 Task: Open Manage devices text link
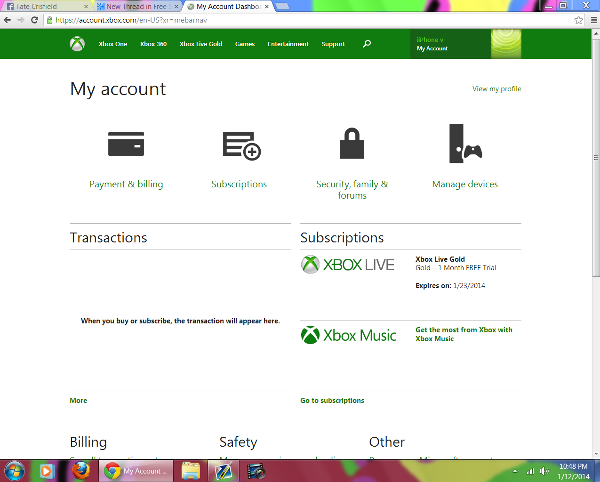click(465, 184)
